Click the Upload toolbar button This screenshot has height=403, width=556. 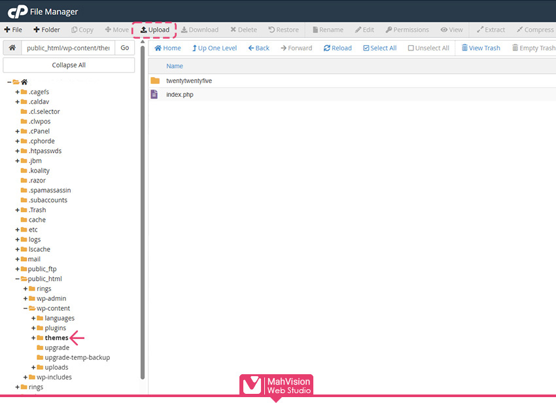tap(155, 29)
